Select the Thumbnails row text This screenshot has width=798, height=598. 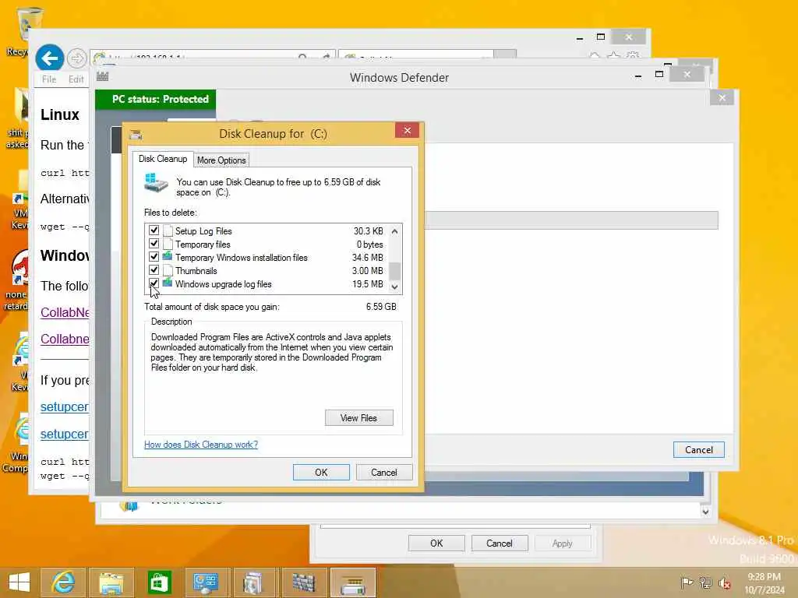(x=196, y=271)
